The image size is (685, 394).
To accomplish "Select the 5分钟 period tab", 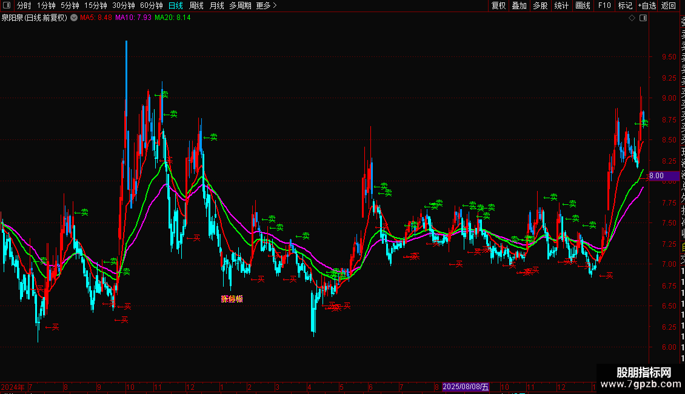I will (x=70, y=5).
